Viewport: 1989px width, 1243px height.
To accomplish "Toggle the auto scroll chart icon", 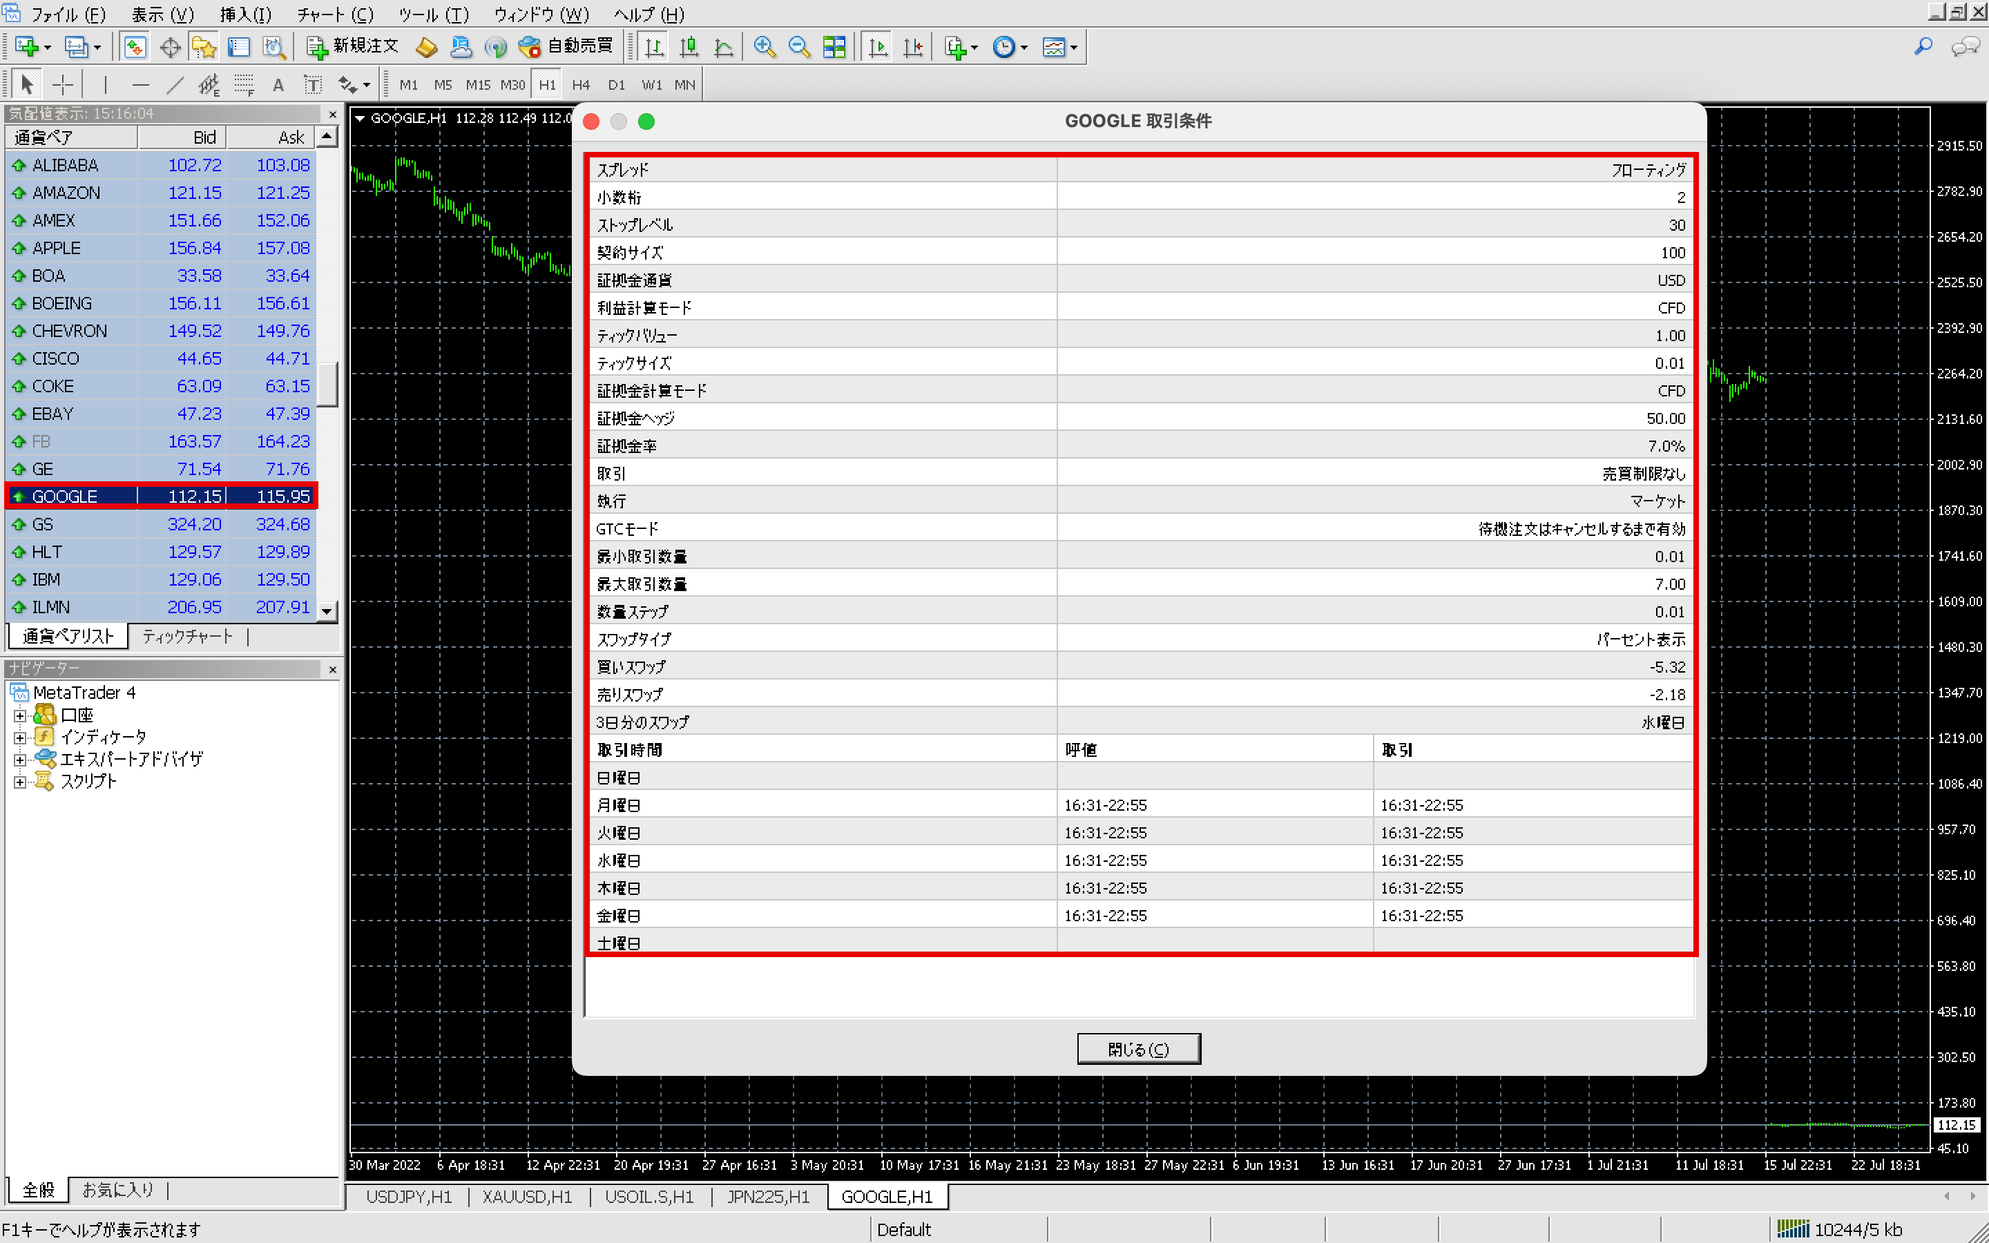I will tap(878, 47).
